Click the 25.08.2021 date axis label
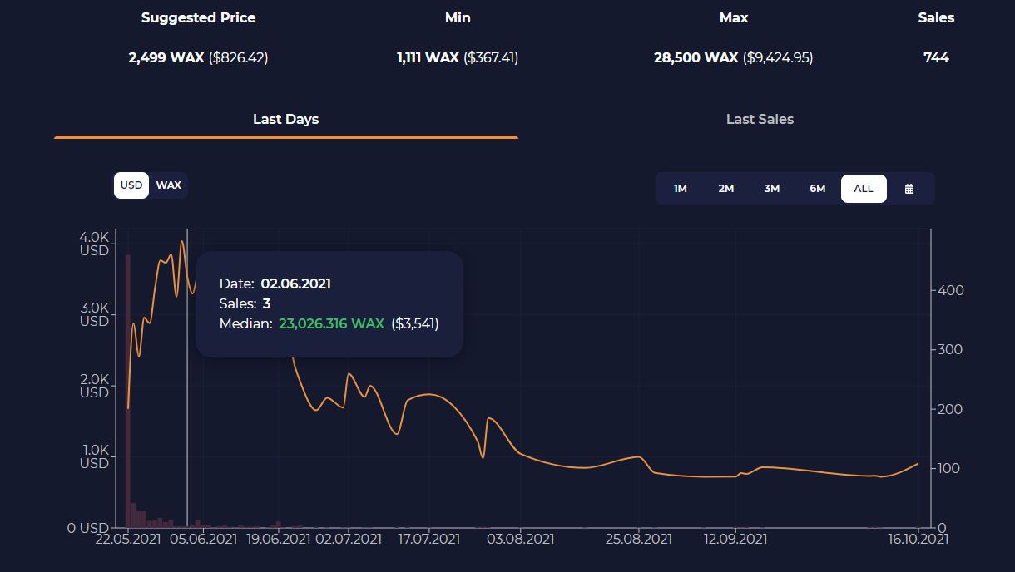Screen dimensions: 1015x572 (x=639, y=539)
